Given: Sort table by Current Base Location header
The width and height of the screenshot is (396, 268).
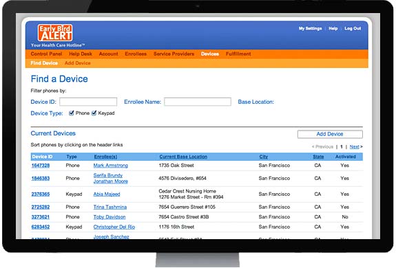Looking at the screenshot, I should [183, 157].
